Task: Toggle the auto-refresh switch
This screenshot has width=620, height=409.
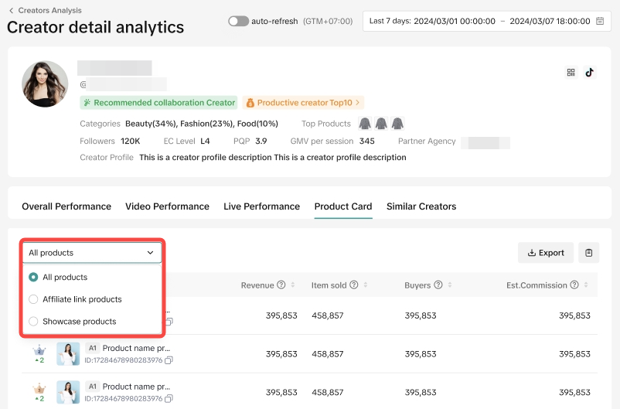Action: point(238,22)
